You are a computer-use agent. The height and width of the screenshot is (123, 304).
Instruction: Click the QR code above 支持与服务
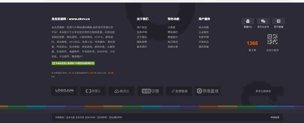[x=273, y=39]
